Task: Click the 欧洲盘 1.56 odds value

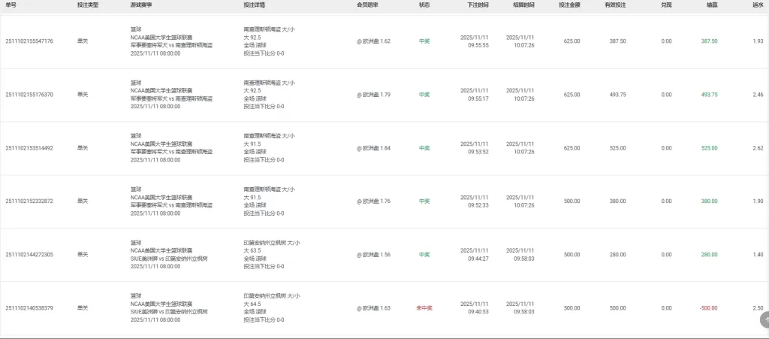Action: (374, 255)
